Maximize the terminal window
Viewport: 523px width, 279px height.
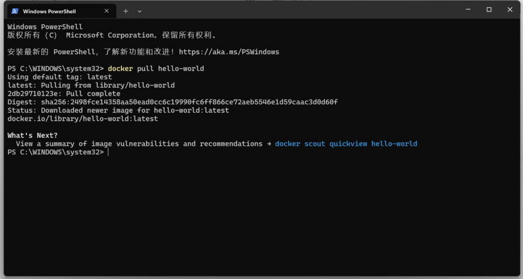[x=489, y=10]
